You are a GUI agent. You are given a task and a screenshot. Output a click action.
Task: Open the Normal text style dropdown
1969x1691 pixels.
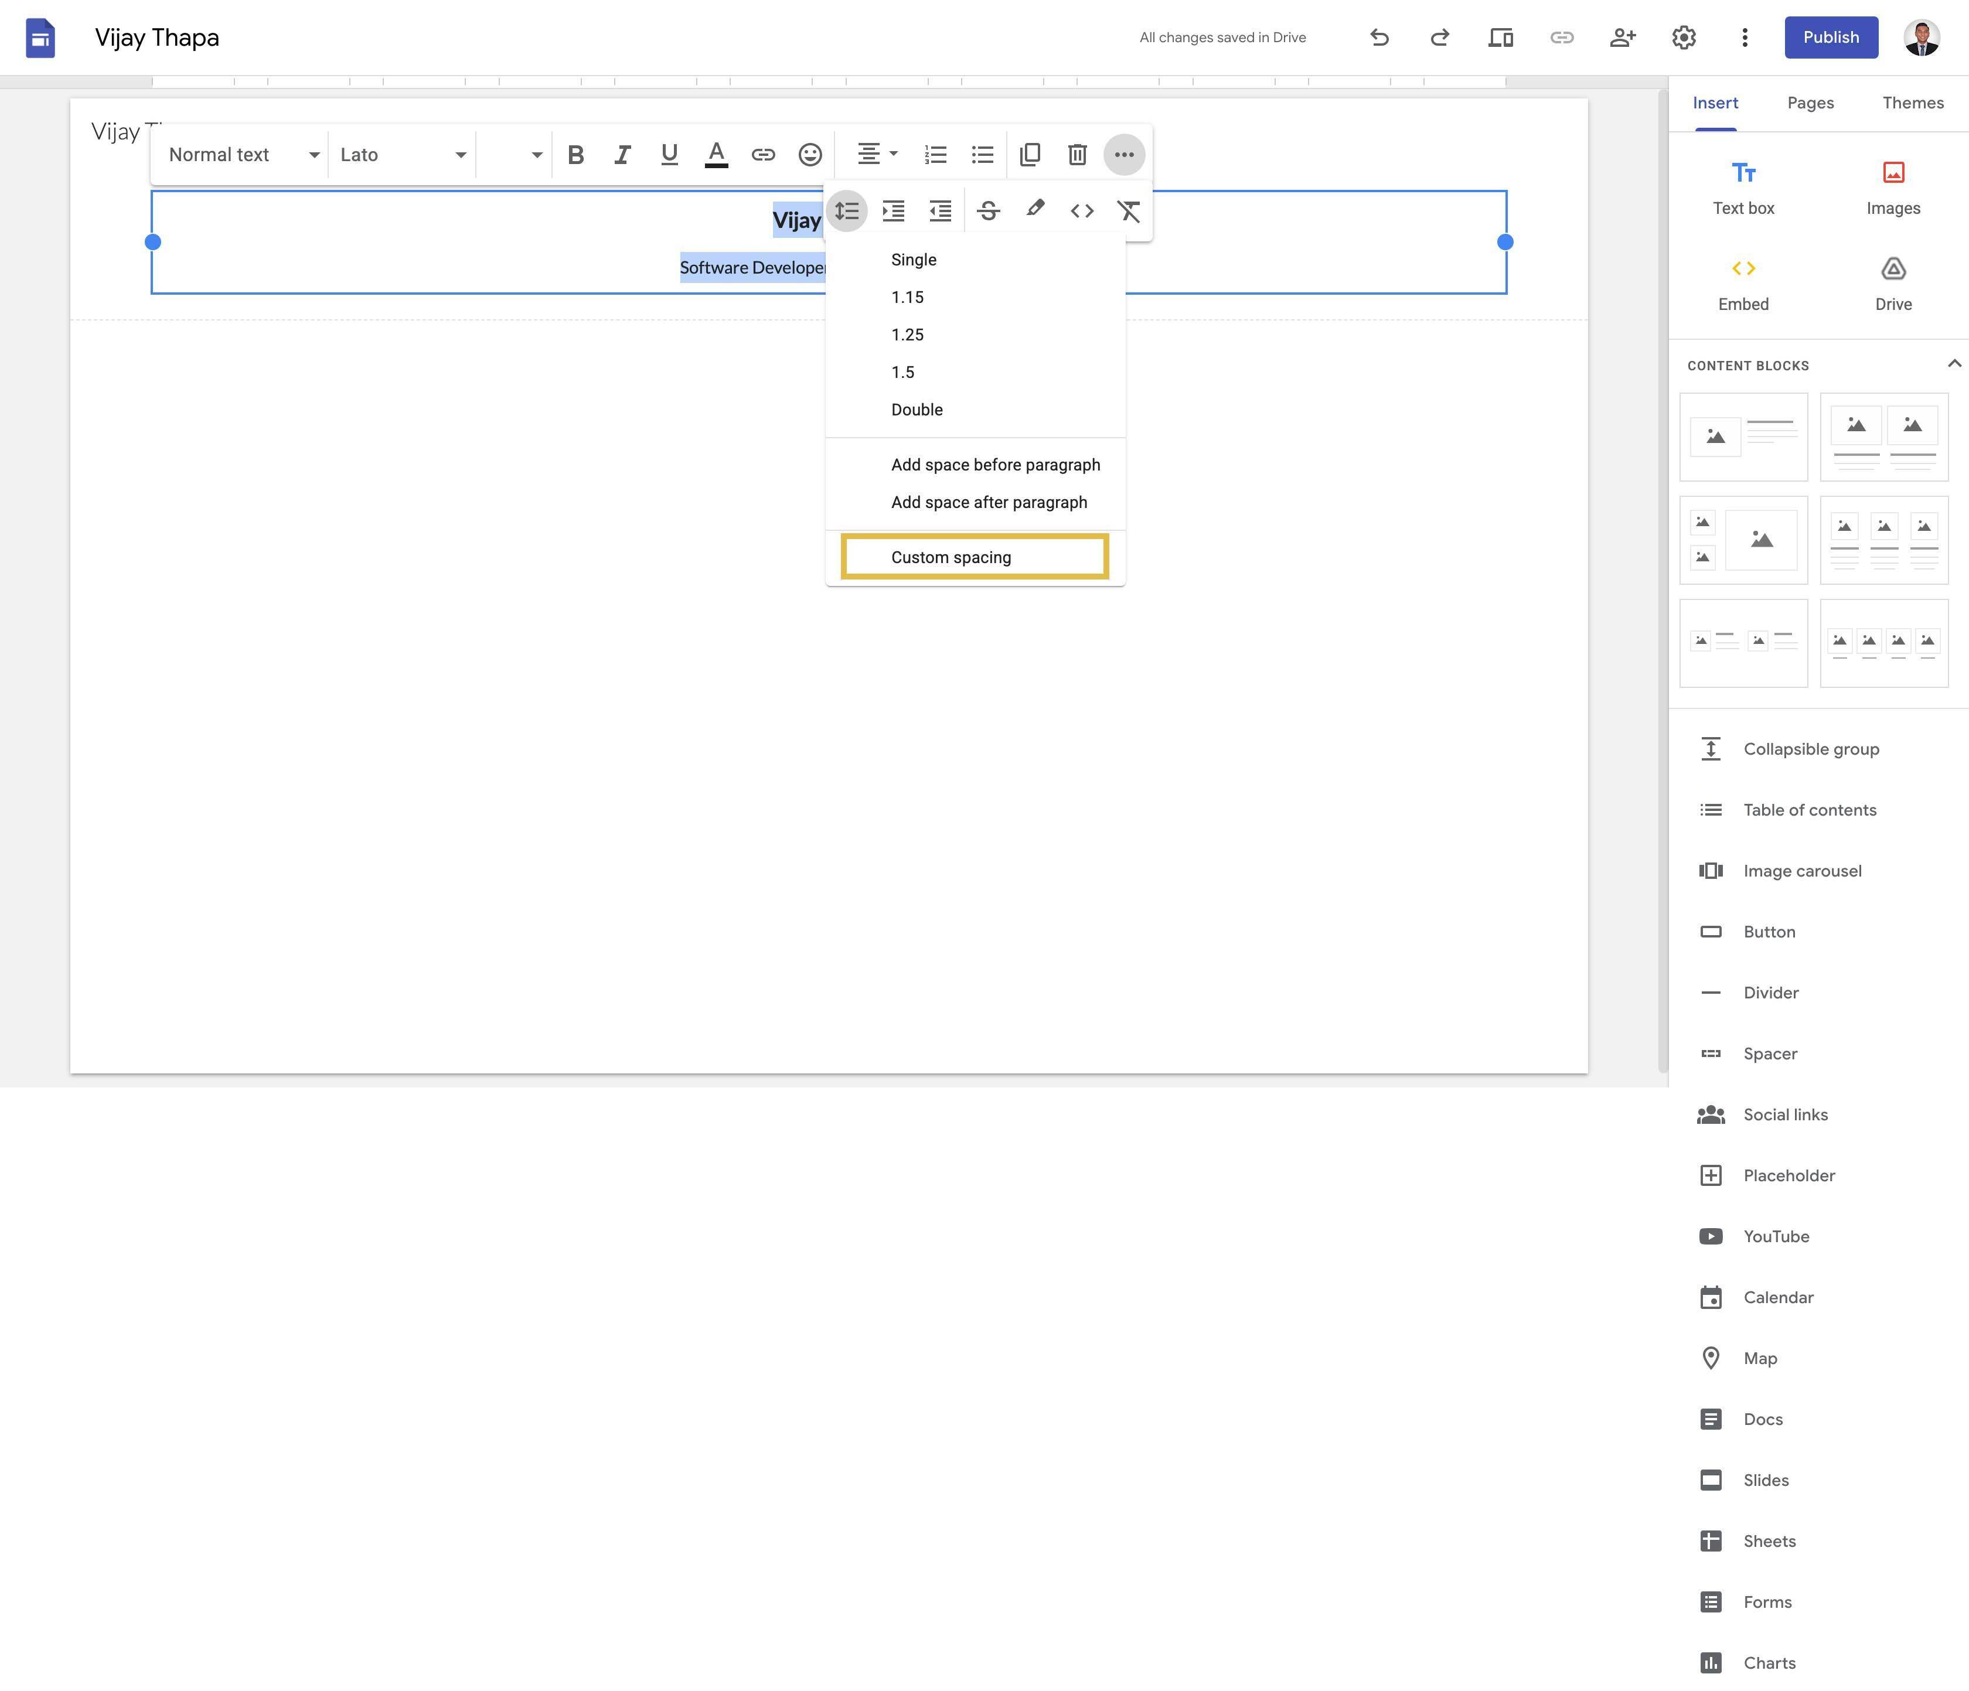(244, 155)
